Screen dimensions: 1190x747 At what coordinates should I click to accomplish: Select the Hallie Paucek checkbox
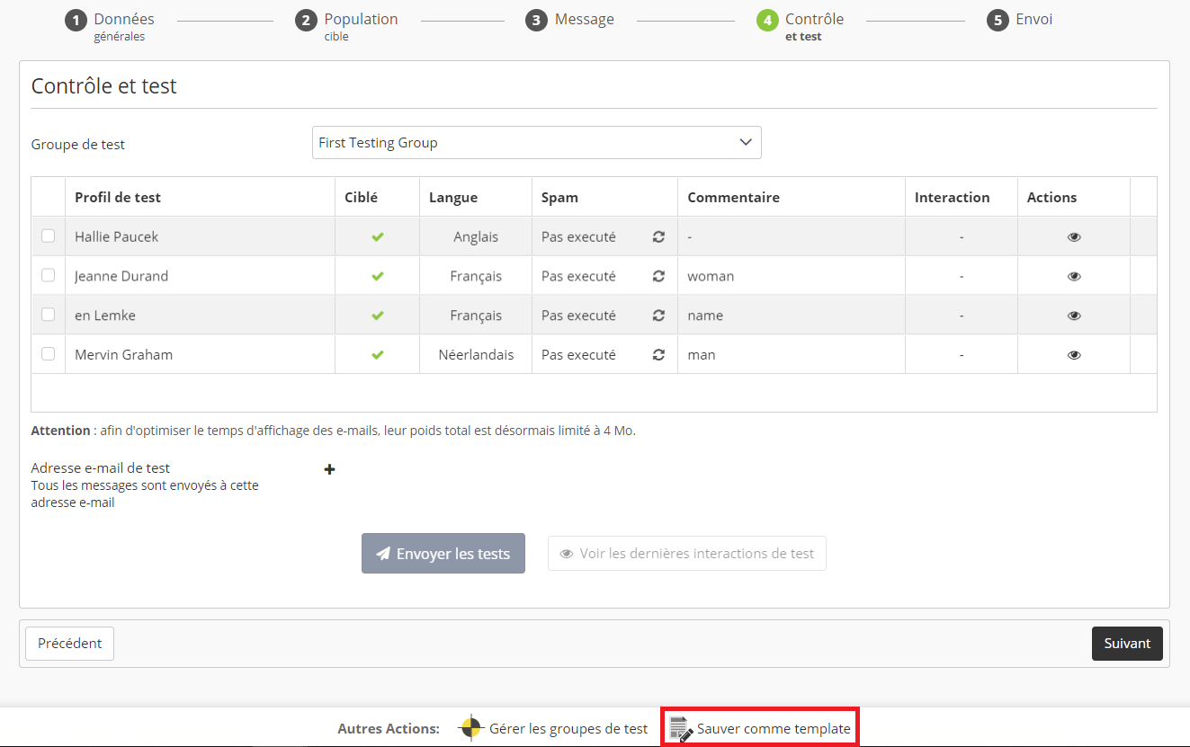click(49, 236)
